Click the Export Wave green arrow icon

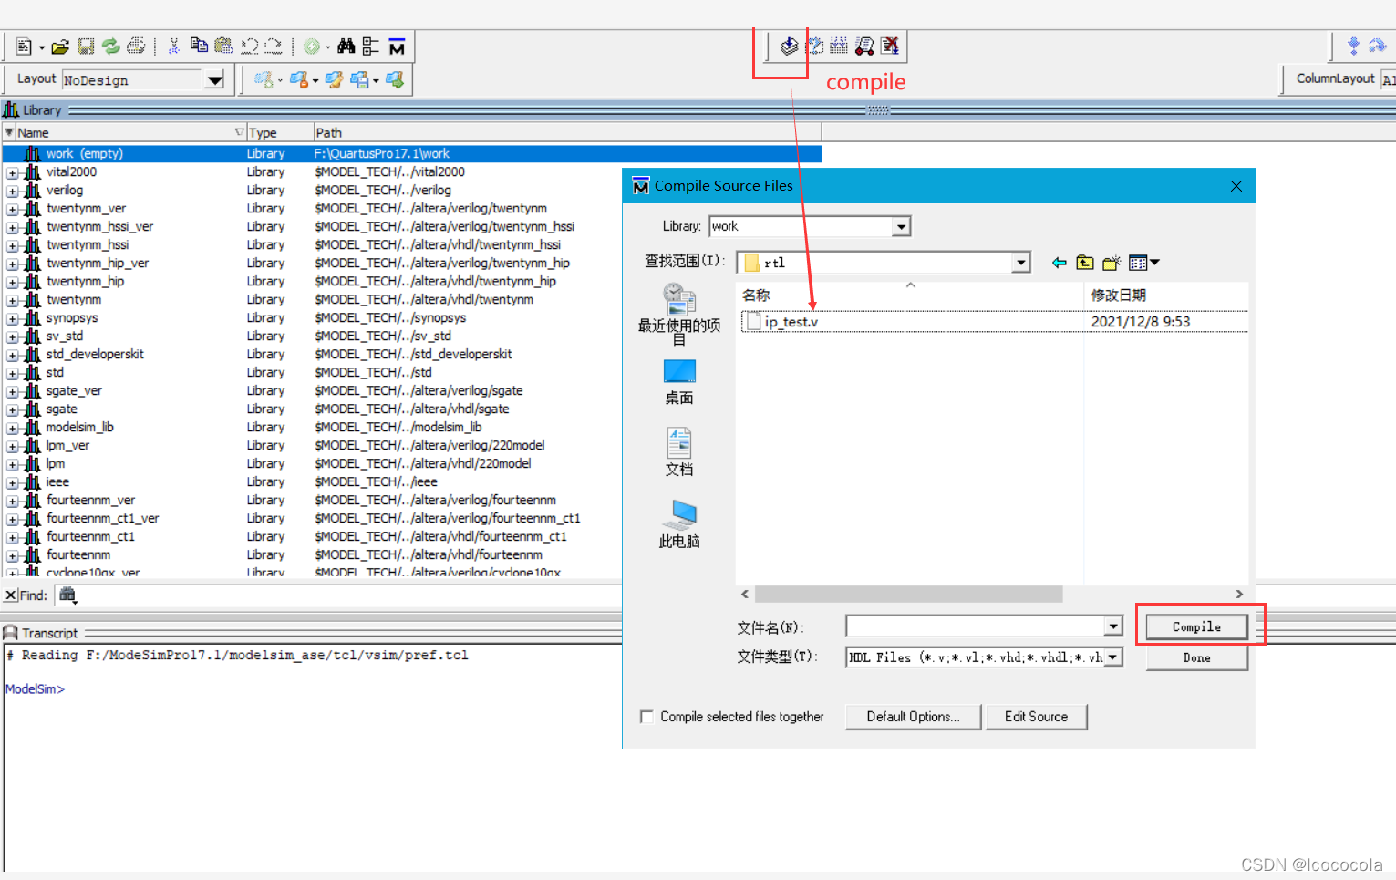(x=394, y=80)
